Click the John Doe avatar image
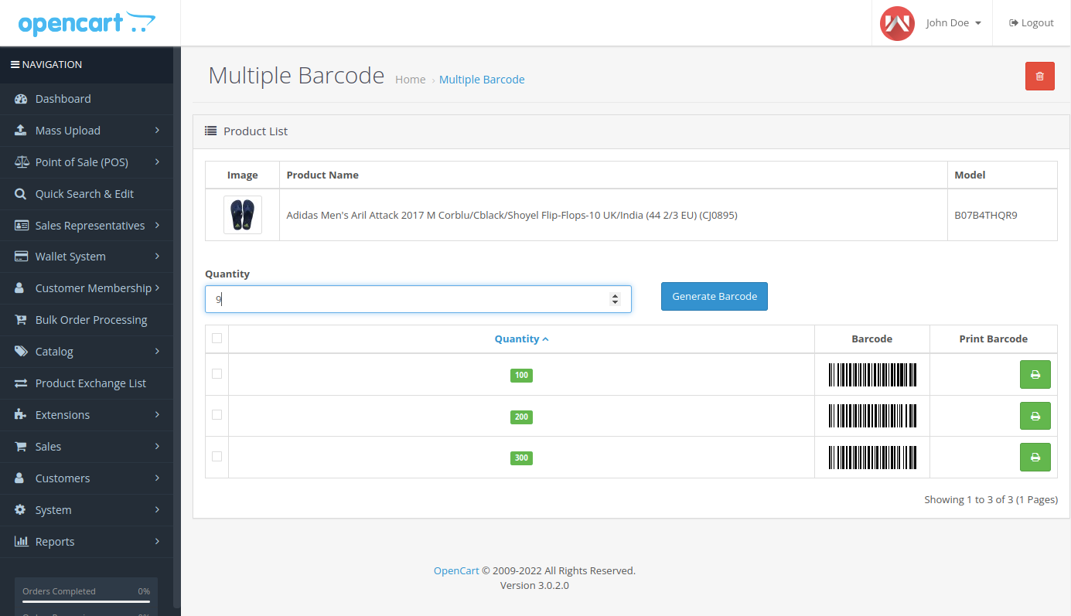Viewport: 1071px width, 616px height. 897,23
